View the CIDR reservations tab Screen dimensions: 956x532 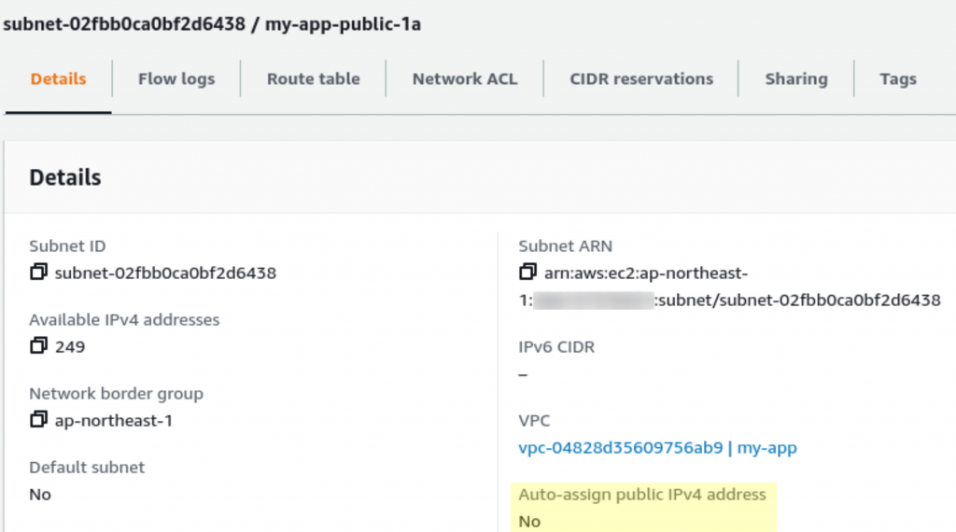(641, 79)
